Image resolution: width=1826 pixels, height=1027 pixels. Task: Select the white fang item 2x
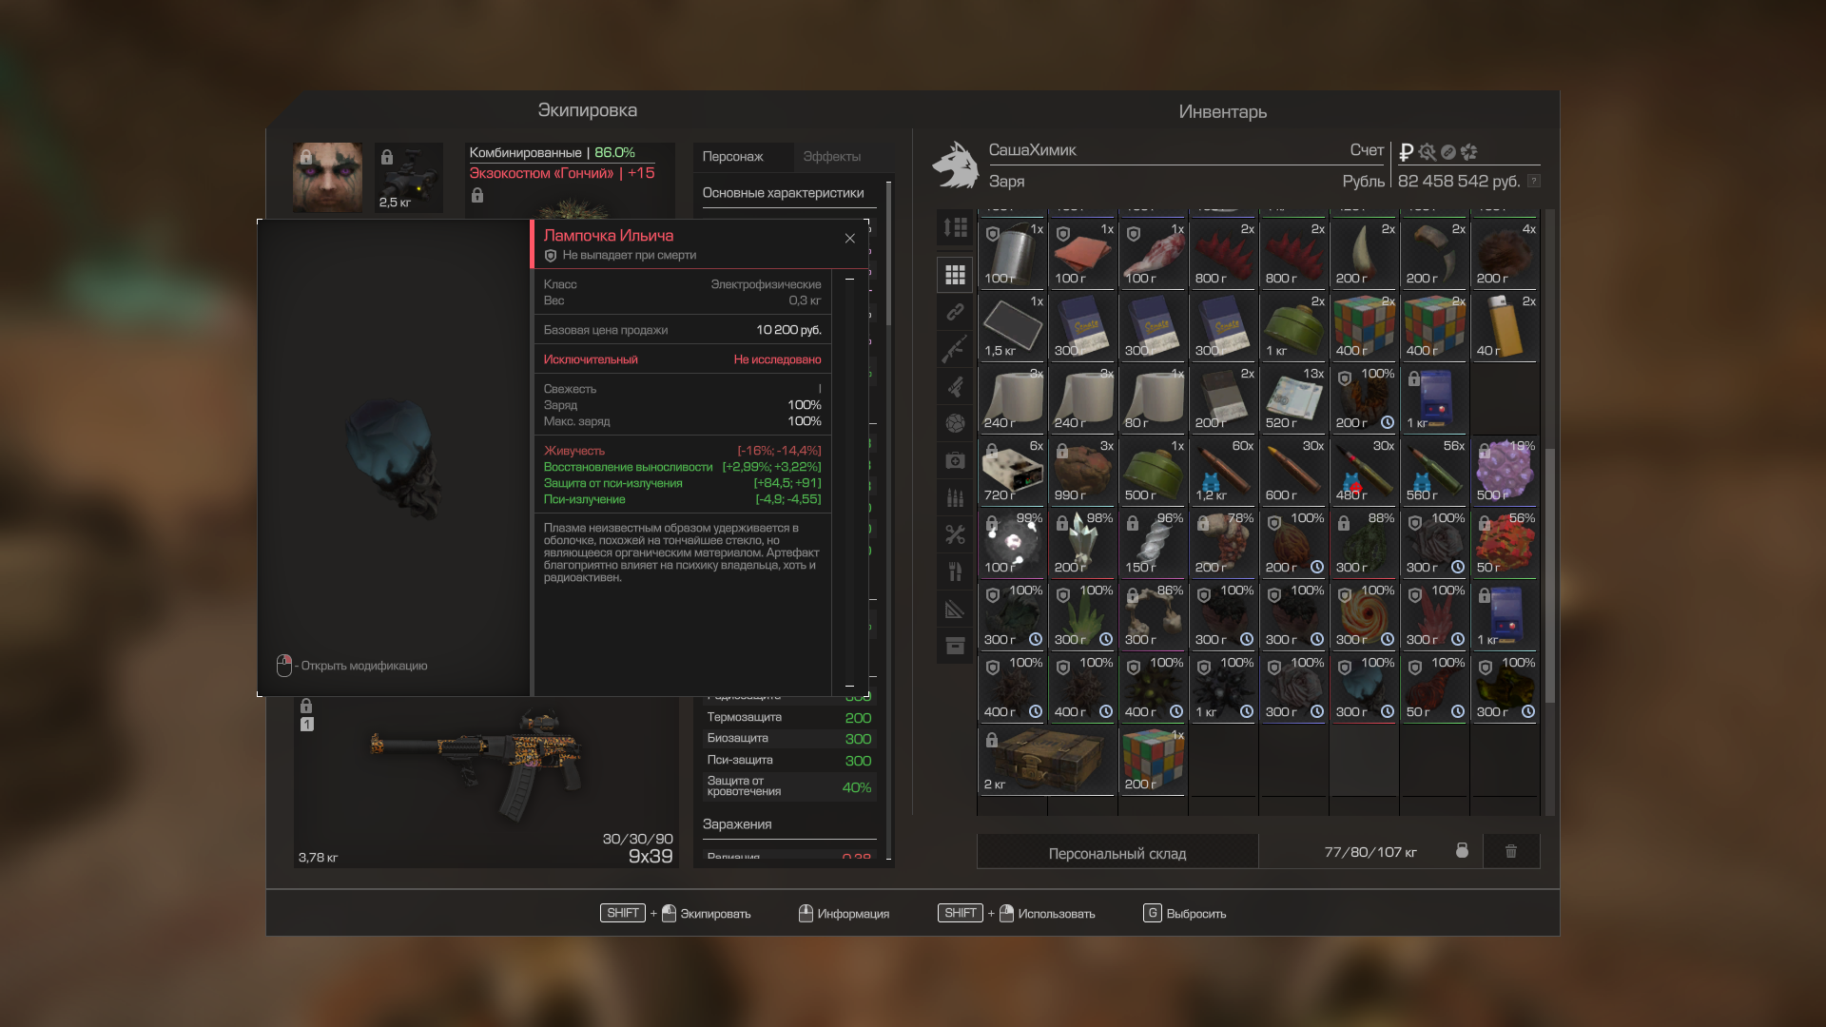1365,254
